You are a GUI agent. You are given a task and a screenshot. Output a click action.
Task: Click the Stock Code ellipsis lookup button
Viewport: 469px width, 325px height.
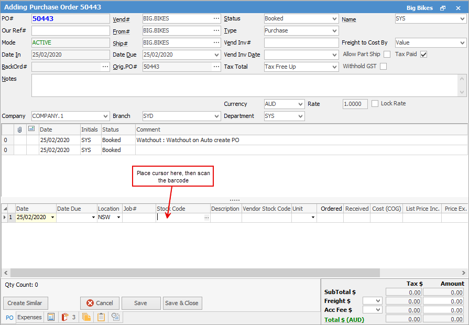point(206,218)
